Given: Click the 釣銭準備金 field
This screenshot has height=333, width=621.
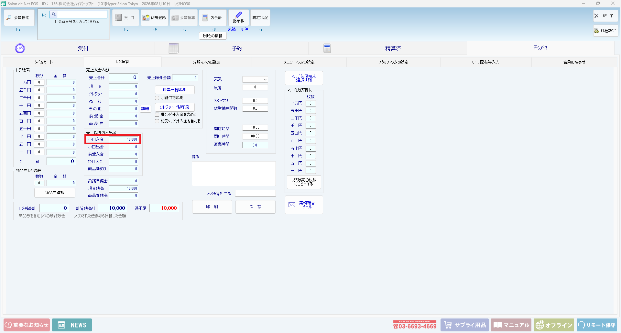Looking at the screenshot, I should pos(124,181).
